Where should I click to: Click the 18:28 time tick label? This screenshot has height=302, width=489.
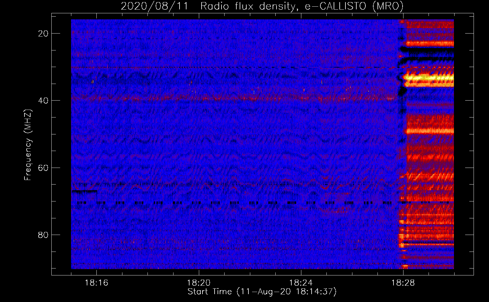click(x=403, y=283)
